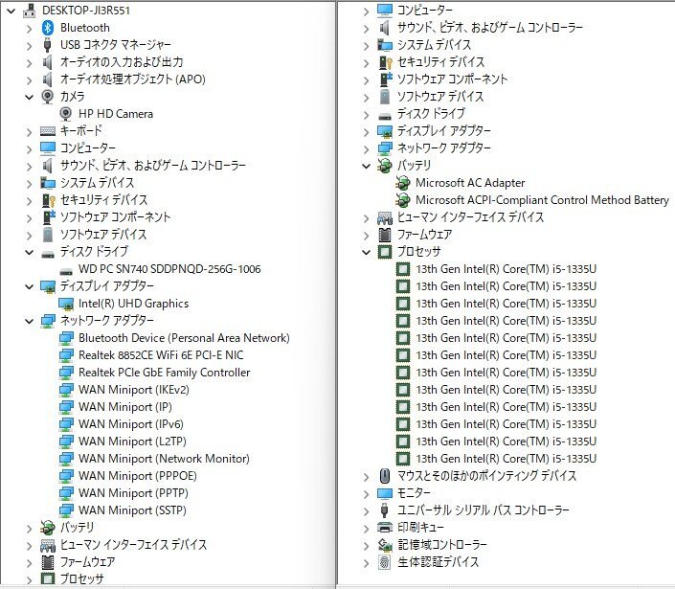Collapse the expanded バッテリ category
675x589 pixels.
[366, 166]
